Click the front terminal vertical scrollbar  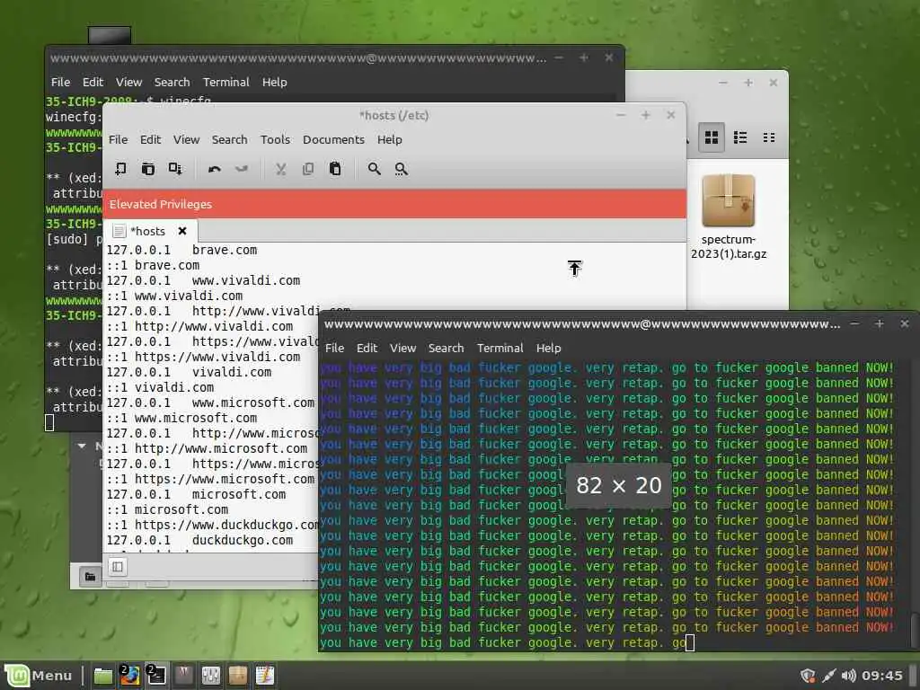[914, 632]
